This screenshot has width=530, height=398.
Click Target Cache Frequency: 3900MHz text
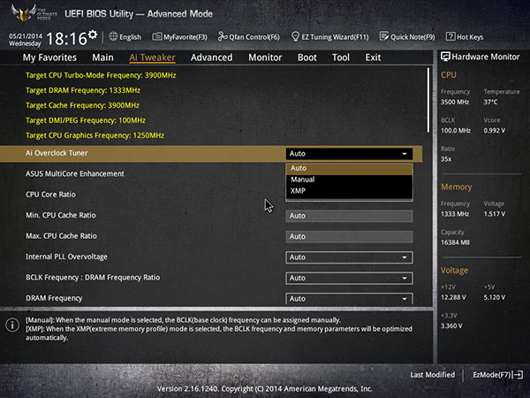tap(82, 105)
